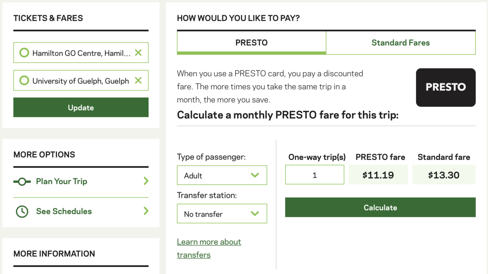The image size is (488, 274).
Task: Clear the Hamilton GO Centre station field
Action: pos(138,53)
